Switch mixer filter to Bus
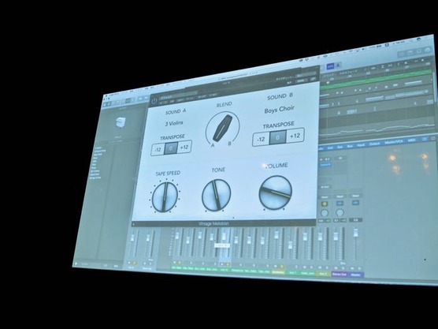Screen dimensions: 438x329 tap(350, 146)
